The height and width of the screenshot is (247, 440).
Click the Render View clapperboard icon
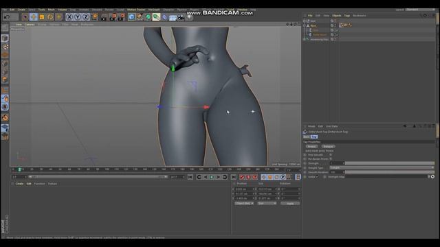click(104, 17)
